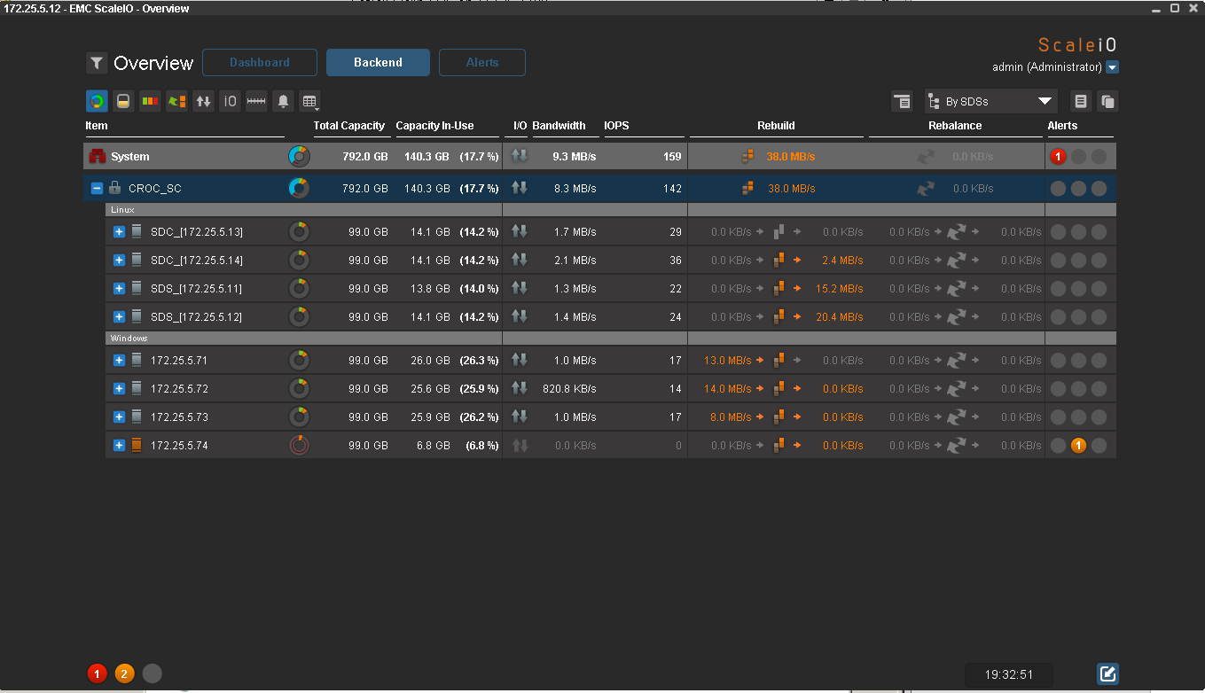
Task: Click the Item column header
Action: 97,126
